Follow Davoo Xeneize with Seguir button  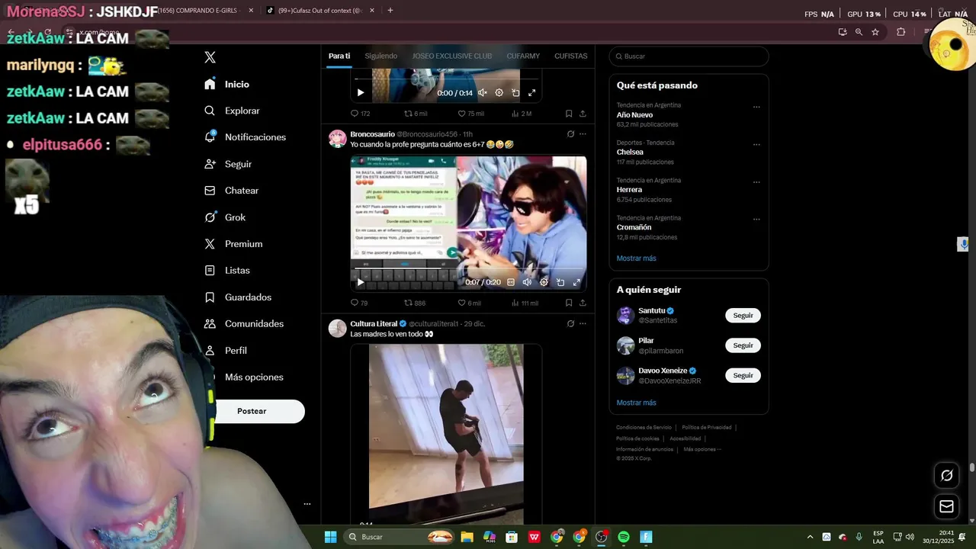[743, 375]
